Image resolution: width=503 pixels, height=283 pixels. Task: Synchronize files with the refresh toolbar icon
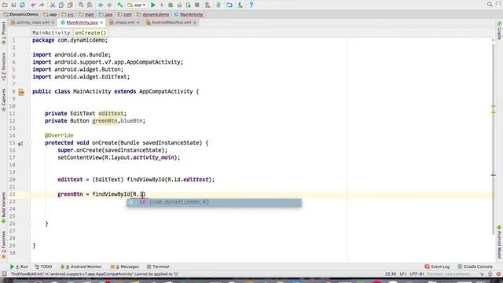tap(22, 5)
